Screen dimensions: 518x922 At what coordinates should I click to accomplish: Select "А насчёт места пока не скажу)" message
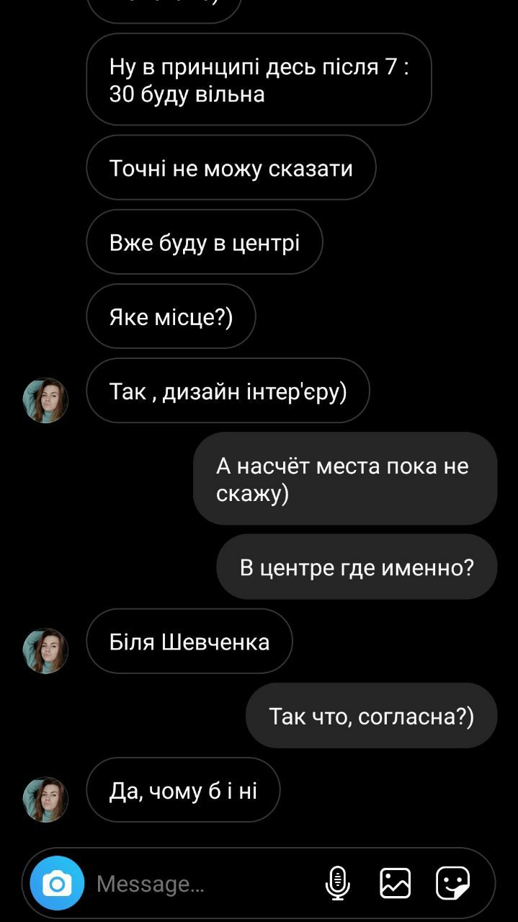tap(345, 479)
